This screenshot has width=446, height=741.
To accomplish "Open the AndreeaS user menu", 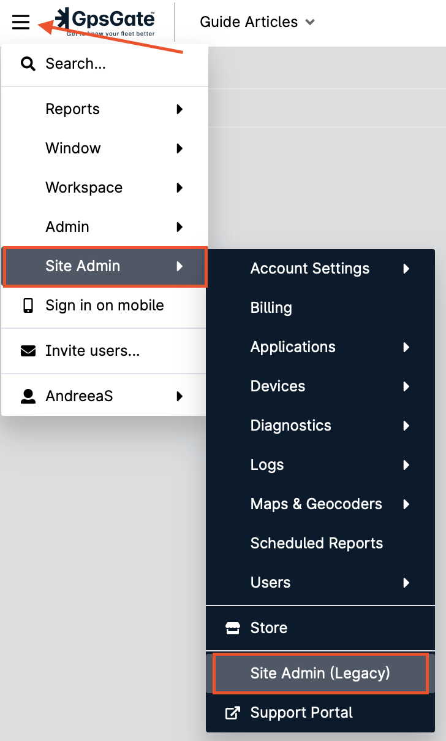I will click(105, 396).
